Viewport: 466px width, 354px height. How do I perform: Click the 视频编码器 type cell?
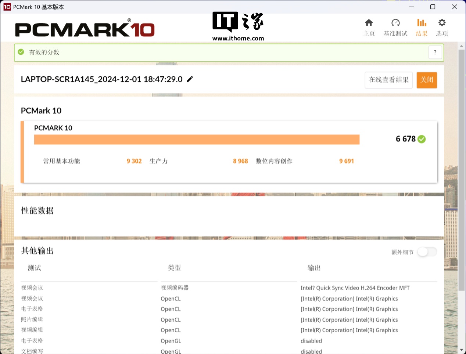click(175, 288)
